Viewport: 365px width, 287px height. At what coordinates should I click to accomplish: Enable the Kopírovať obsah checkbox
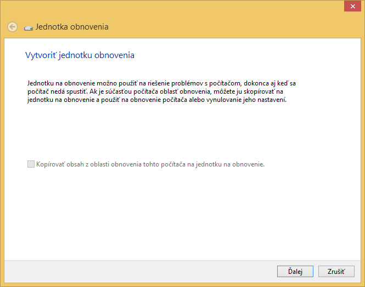[31, 164]
